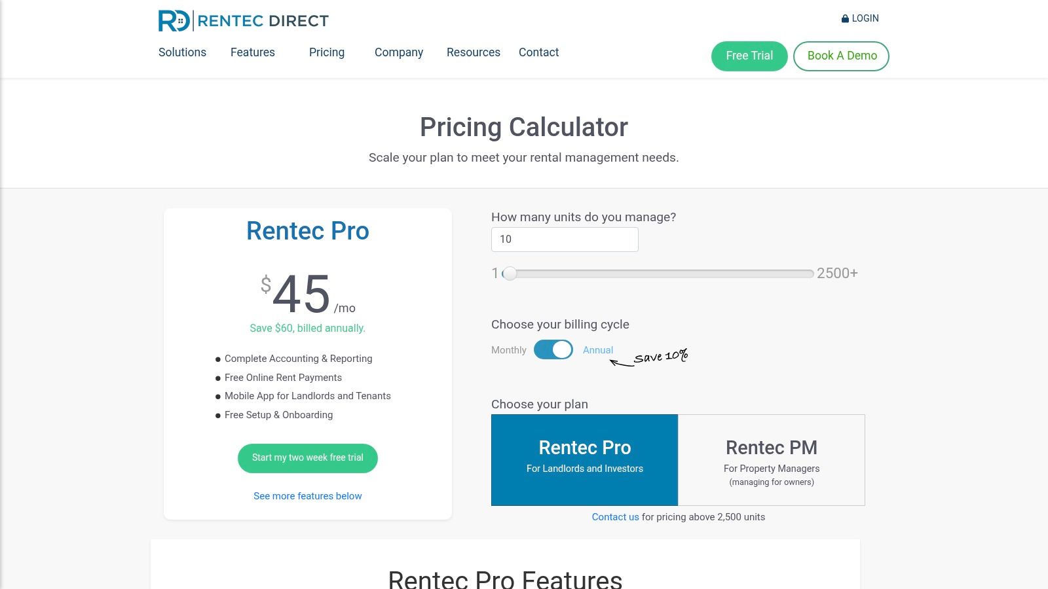1048x589 pixels.
Task: Click the units quantity input field
Action: tap(565, 239)
